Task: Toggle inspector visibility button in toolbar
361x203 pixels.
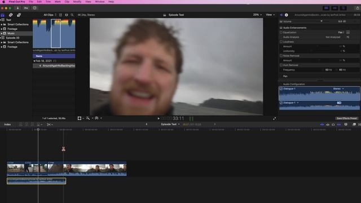Action: (344, 8)
